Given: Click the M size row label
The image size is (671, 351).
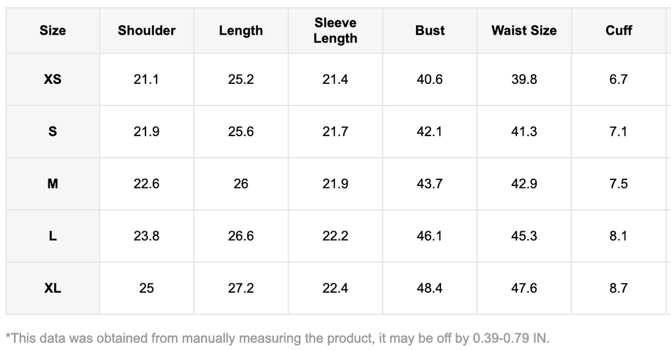Looking at the screenshot, I should click(x=52, y=184).
